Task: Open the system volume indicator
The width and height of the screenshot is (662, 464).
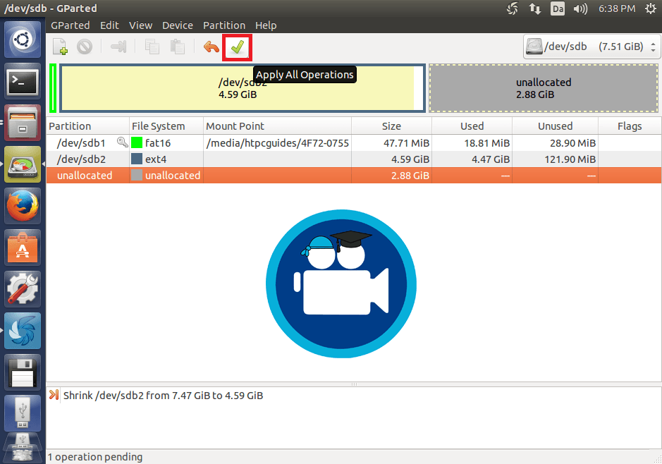Action: (x=580, y=9)
